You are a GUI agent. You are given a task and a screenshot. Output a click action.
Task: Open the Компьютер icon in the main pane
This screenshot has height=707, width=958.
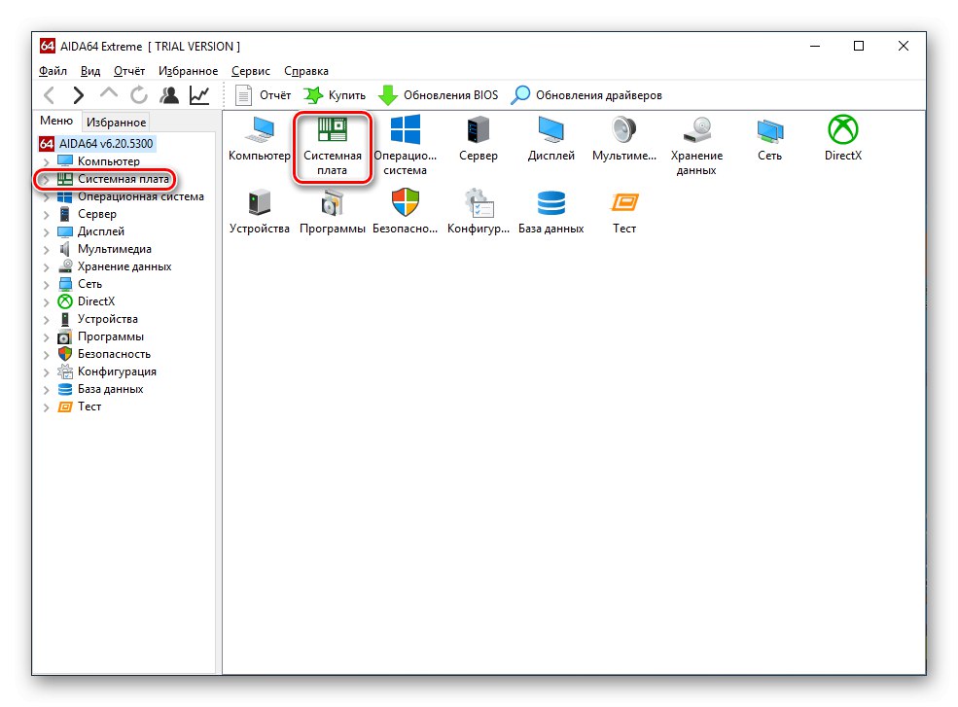[x=260, y=130]
